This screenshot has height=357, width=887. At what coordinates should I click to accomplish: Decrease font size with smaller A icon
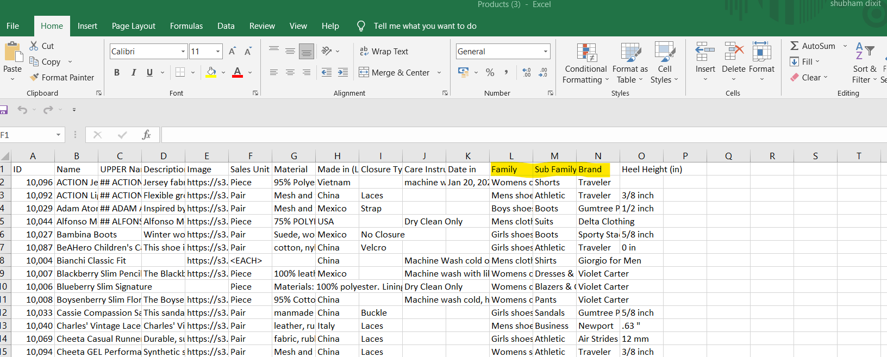248,51
